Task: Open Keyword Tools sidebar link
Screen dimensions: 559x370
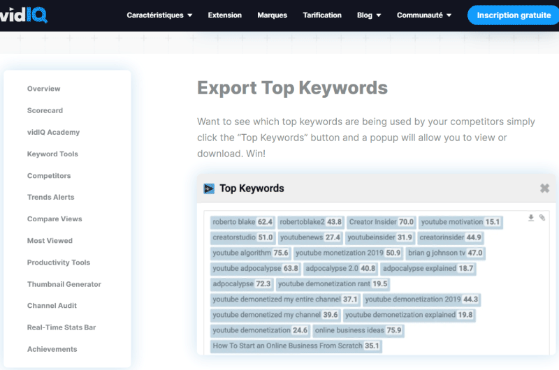Action: point(52,154)
